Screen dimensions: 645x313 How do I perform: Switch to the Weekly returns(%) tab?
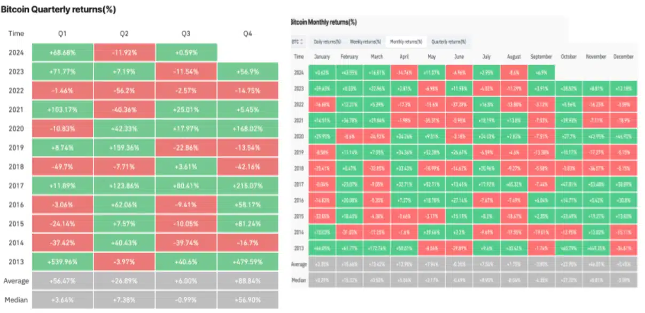[366, 42]
